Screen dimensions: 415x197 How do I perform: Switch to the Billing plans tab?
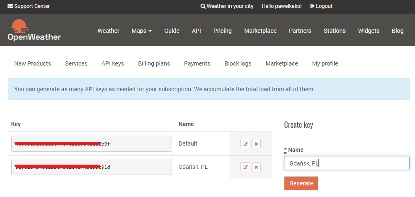(x=154, y=63)
